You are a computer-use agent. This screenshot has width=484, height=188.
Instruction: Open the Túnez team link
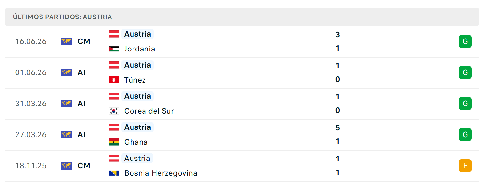point(135,80)
